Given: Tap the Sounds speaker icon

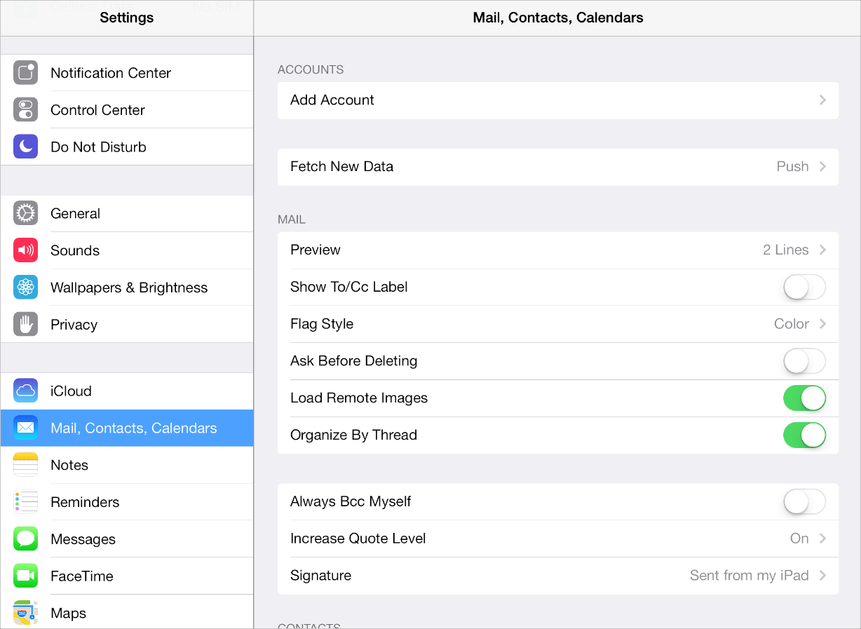Looking at the screenshot, I should [26, 250].
